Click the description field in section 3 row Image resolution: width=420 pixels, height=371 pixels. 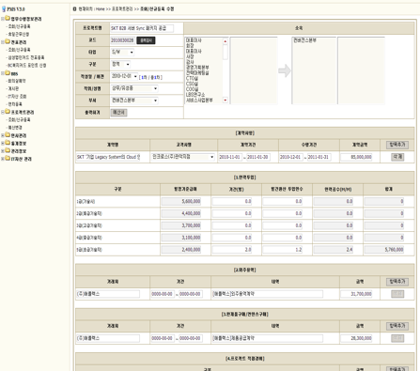click(268, 338)
